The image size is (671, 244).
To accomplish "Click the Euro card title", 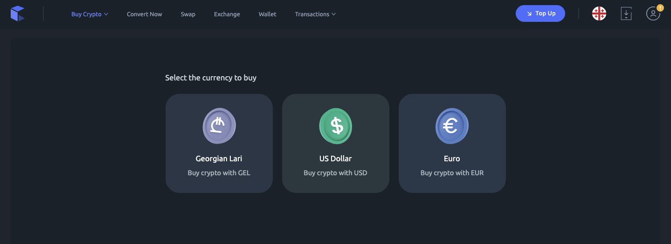I will pyautogui.click(x=452, y=158).
